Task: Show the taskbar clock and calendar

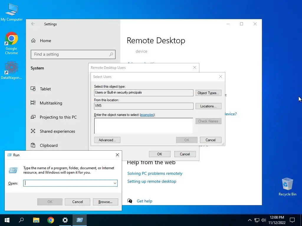Action: (x=277, y=220)
